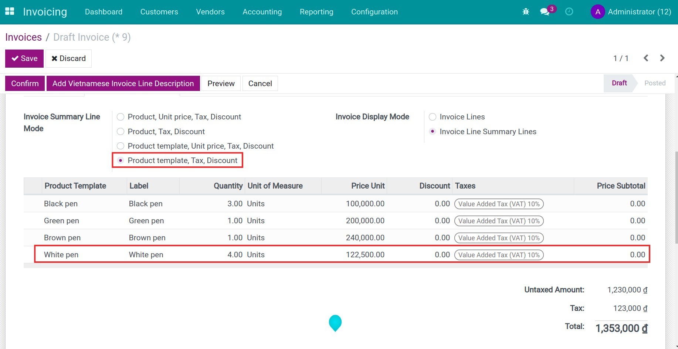
Task: Open the Configuration menu
Action: 374,11
